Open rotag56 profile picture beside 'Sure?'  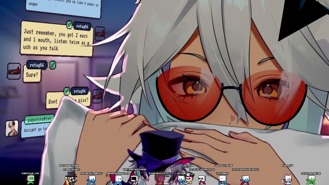[x=14, y=71]
